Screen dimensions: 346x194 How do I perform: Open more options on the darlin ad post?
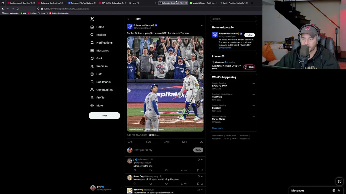pos(202,190)
